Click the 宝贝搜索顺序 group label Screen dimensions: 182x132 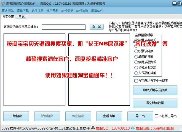click(x=144, y=35)
